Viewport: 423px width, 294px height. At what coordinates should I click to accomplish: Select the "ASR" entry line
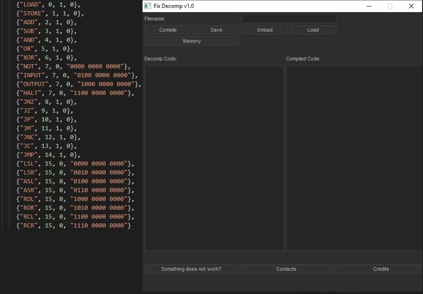75,190
